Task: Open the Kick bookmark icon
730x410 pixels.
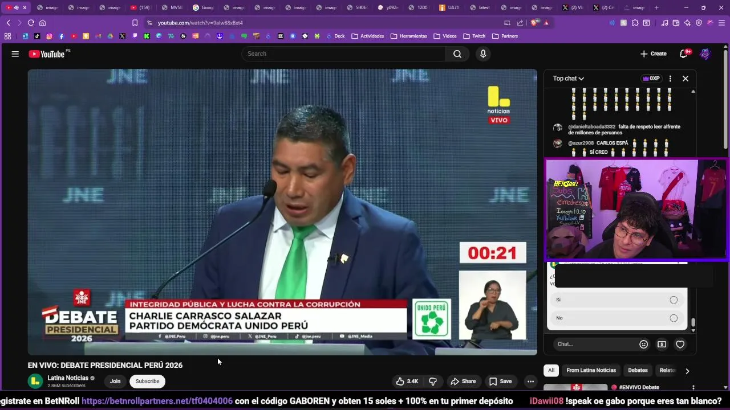Action: point(147,36)
